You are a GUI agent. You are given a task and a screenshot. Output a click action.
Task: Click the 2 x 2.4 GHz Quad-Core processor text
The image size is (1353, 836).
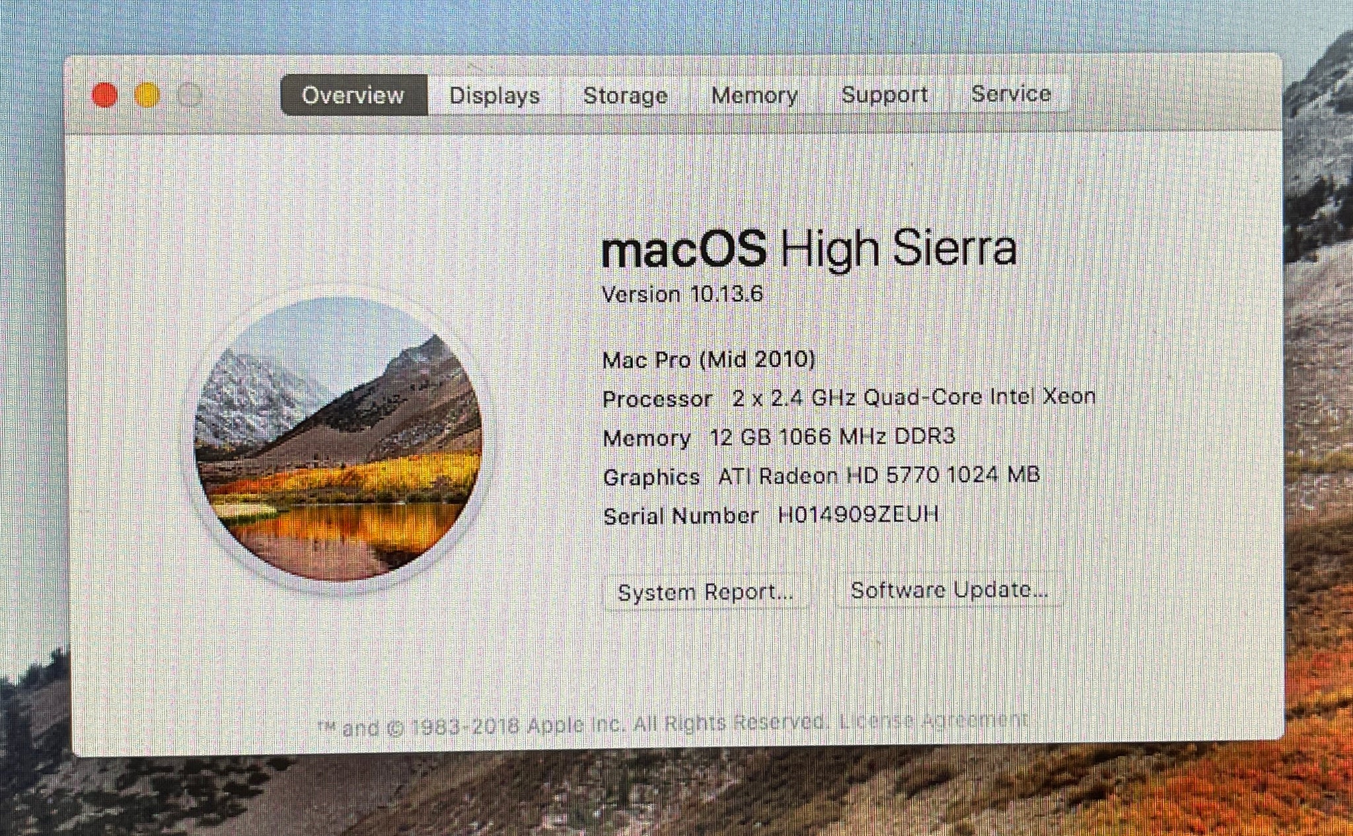click(x=914, y=397)
